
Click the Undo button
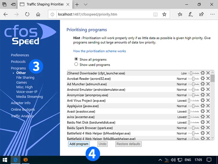pyautogui.click(x=102, y=144)
